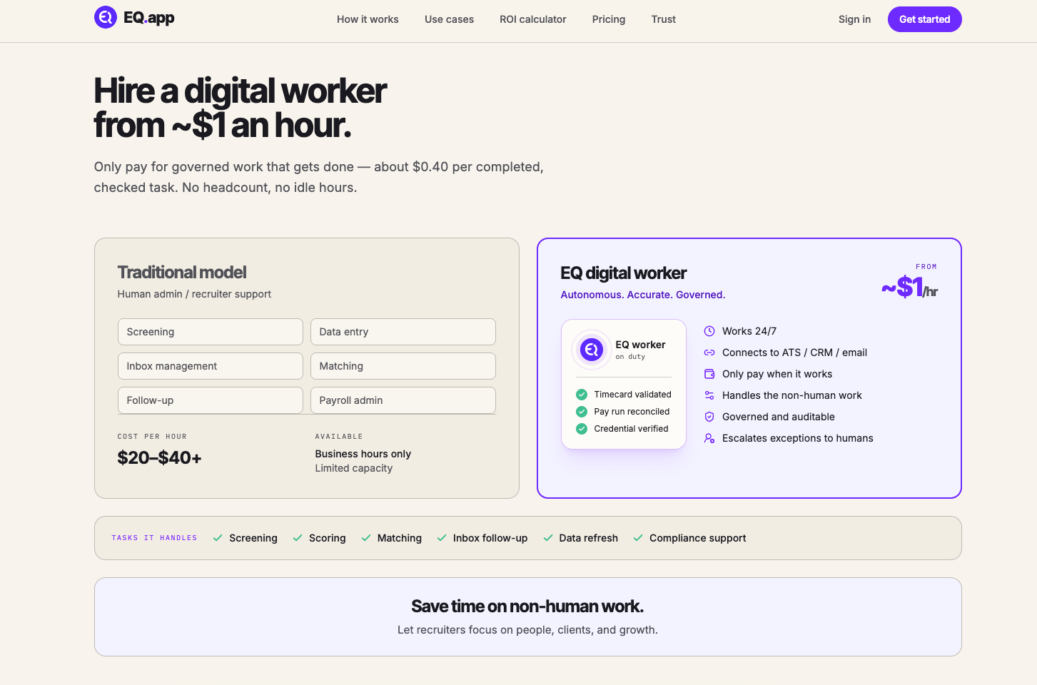The image size is (1037, 685).
Task: Click the green check beside Timecard validated
Action: coord(582,395)
